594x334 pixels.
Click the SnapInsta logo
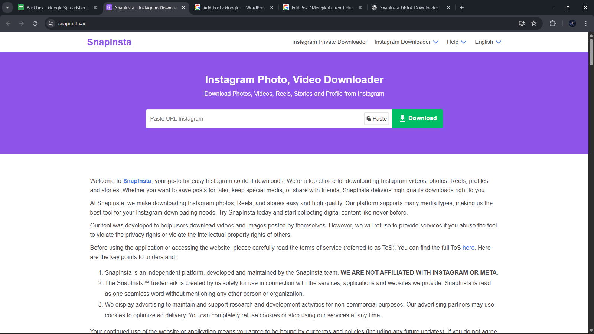pyautogui.click(x=109, y=42)
